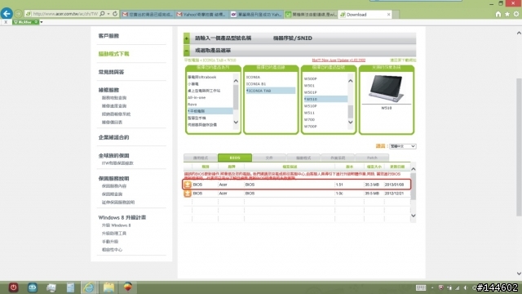Open Favorites star icon
522x294 pixels.
[x=507, y=14]
